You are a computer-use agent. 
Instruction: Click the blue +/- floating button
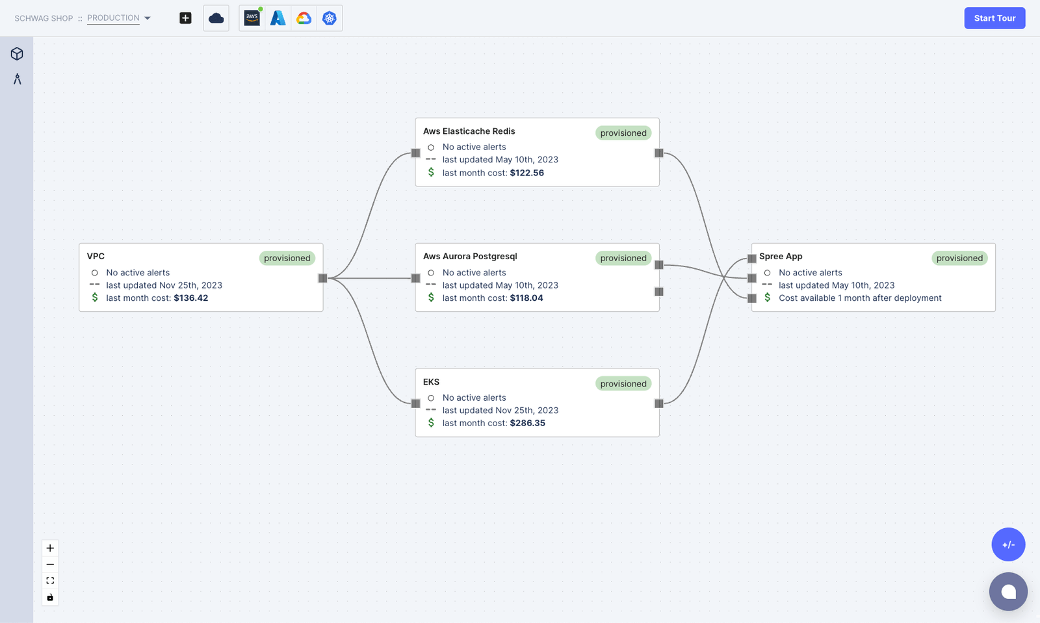click(x=1008, y=544)
